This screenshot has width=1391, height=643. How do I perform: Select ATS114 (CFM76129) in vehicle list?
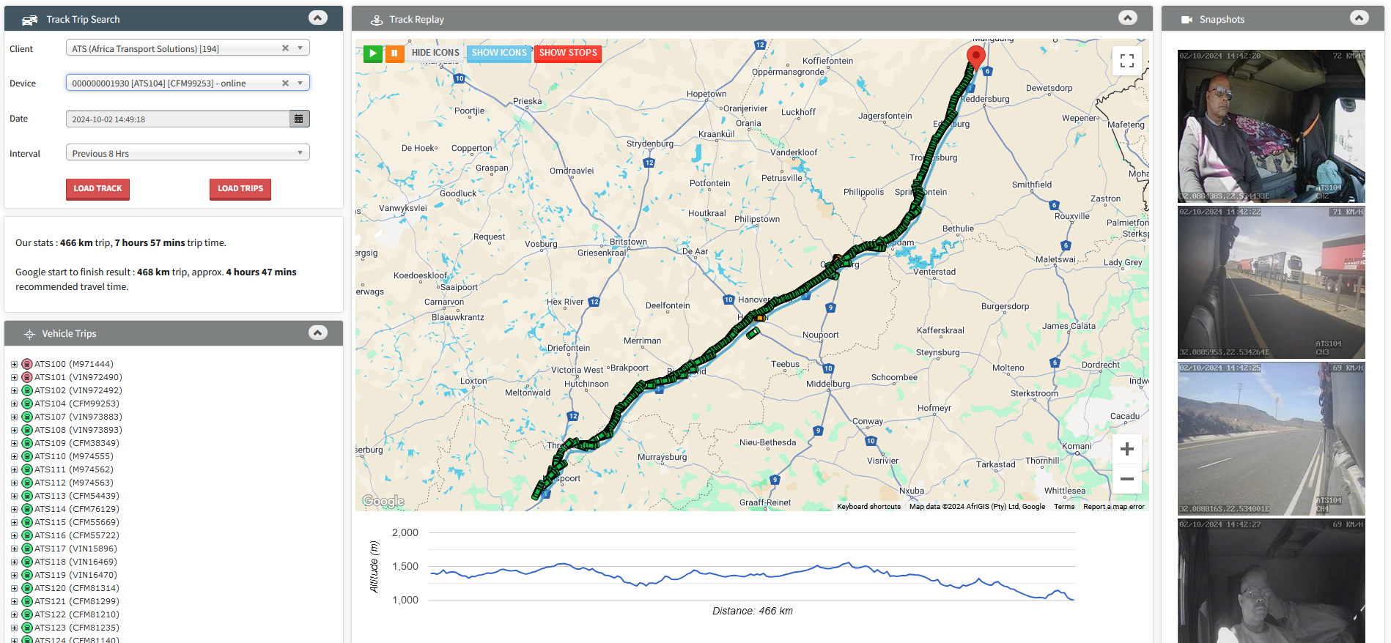tap(77, 509)
